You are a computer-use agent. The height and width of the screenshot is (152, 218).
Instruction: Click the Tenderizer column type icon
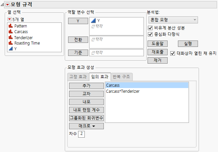click(x=10, y=37)
